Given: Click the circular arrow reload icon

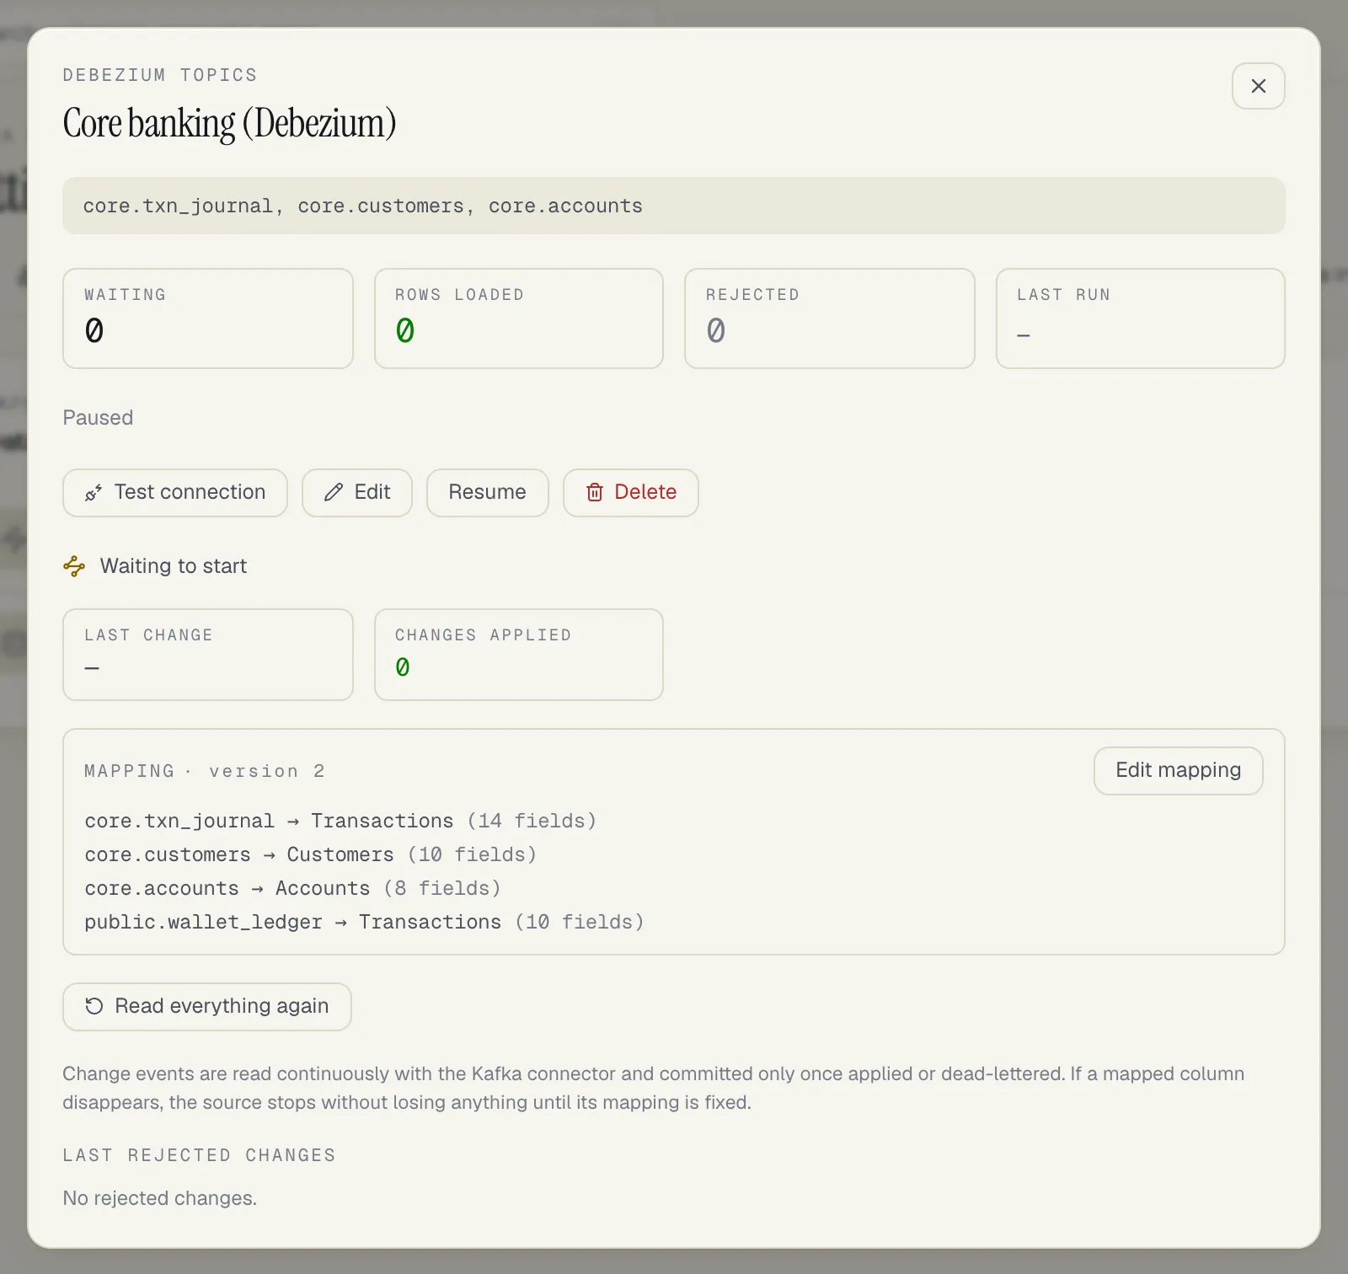Looking at the screenshot, I should [94, 1006].
